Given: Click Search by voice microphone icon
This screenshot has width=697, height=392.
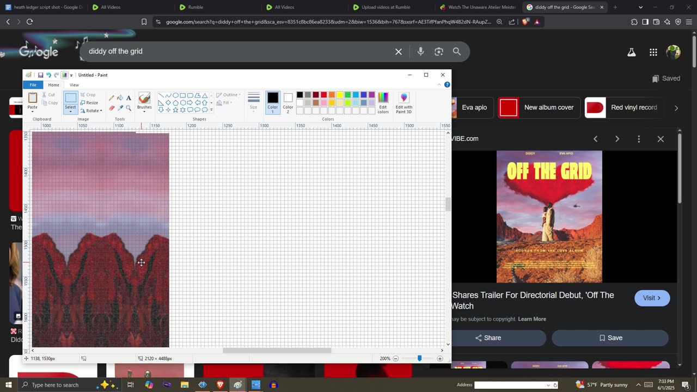Looking at the screenshot, I should tap(420, 51).
